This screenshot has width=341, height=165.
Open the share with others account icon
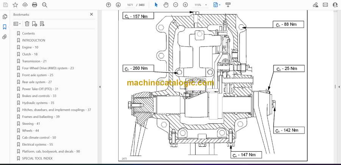pos(335,5)
